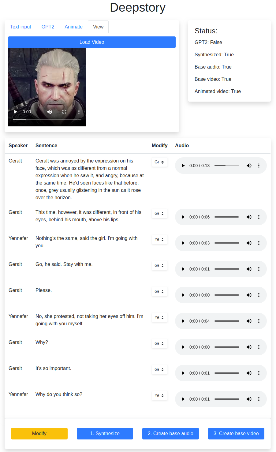Seek in the "This time, however" audio slider
The image size is (276, 452).
point(227,217)
